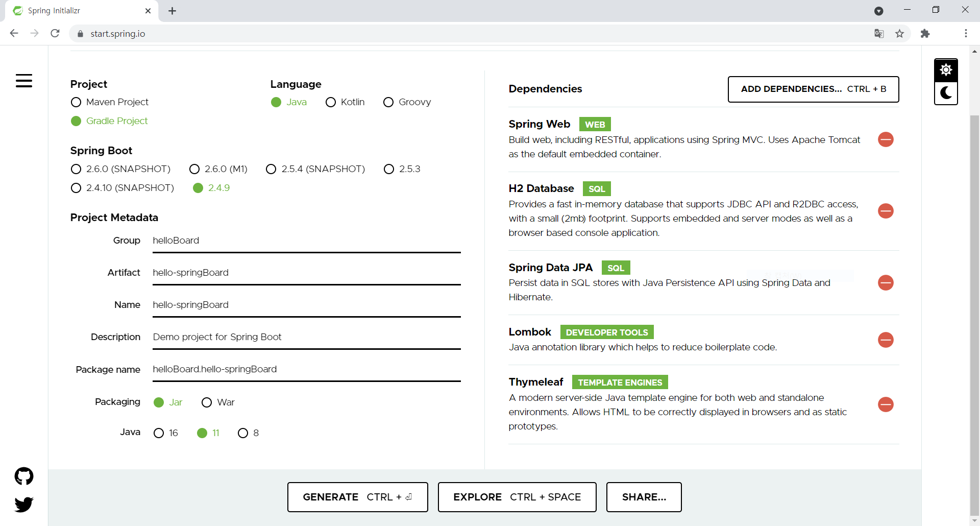Switch to dark theme moon icon
Viewport: 980px width, 526px height.
pos(946,93)
